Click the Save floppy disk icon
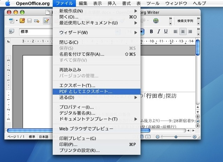This screenshot has width=223, height=162. [29, 21]
